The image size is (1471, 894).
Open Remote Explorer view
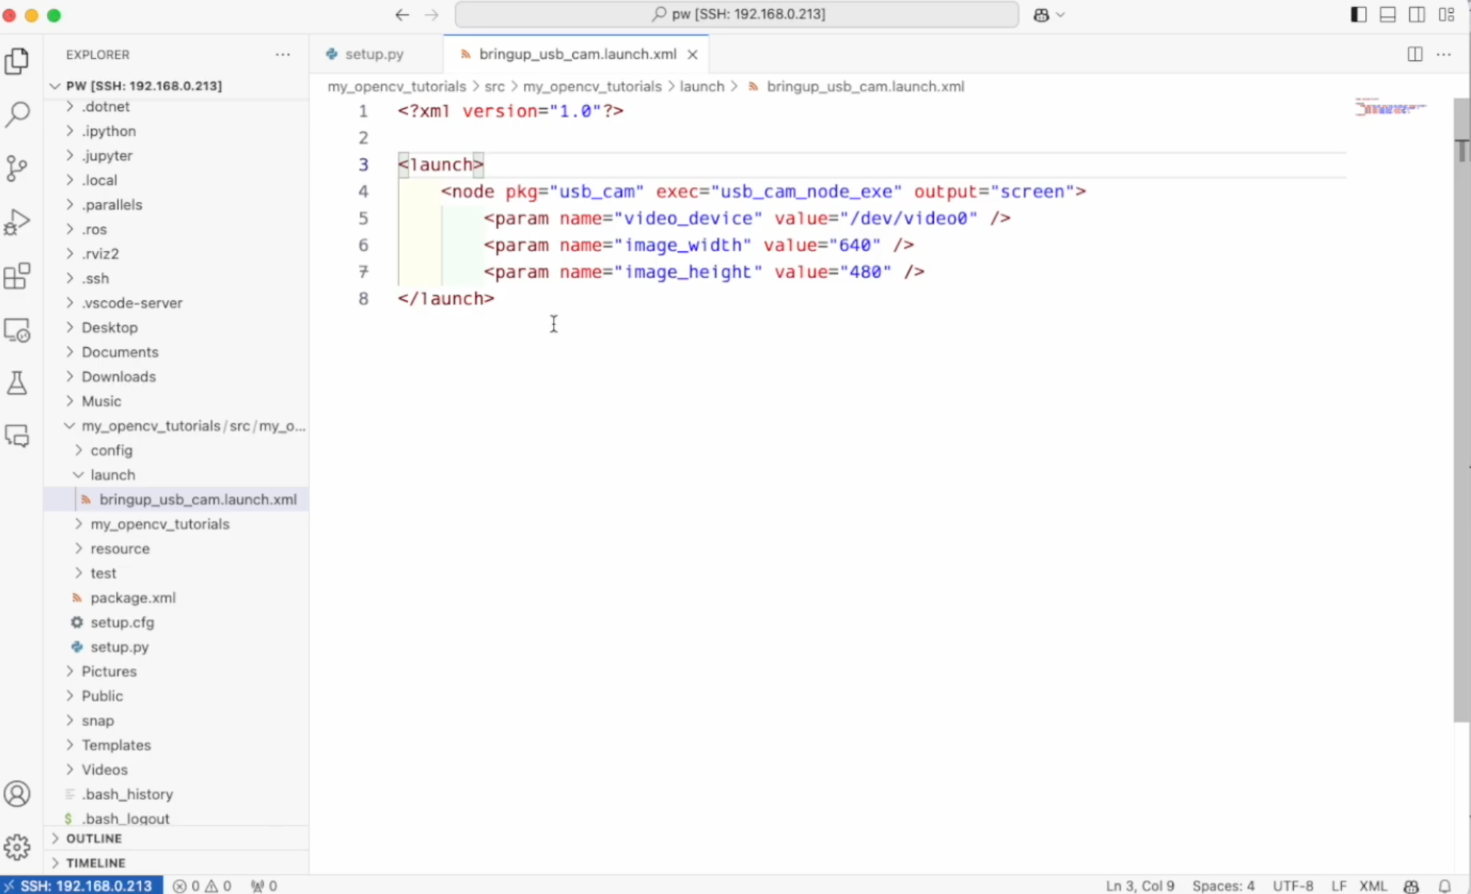click(x=17, y=331)
